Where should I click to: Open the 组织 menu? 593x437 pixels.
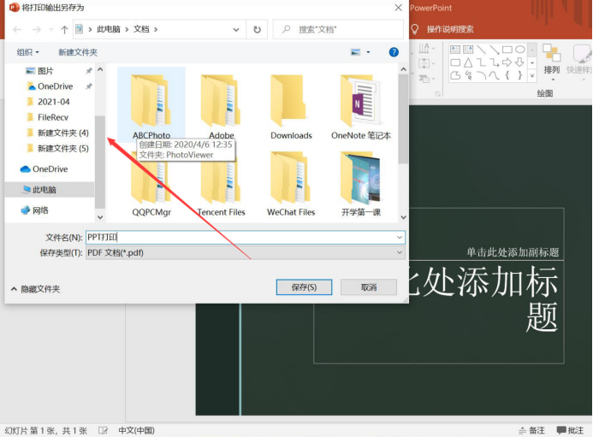[x=27, y=52]
